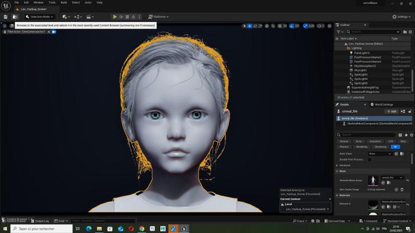Click the Add component button in Details
This screenshot has width=415, height=233.
(392, 111)
